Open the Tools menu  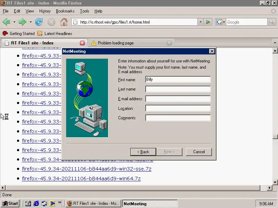84,11
